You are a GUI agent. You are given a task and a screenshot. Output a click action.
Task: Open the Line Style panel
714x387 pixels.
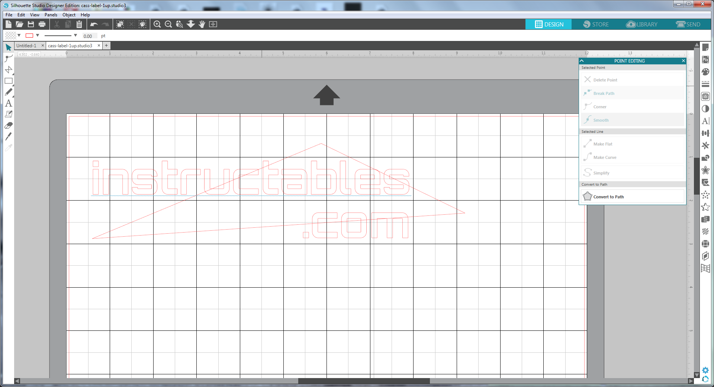(x=705, y=84)
